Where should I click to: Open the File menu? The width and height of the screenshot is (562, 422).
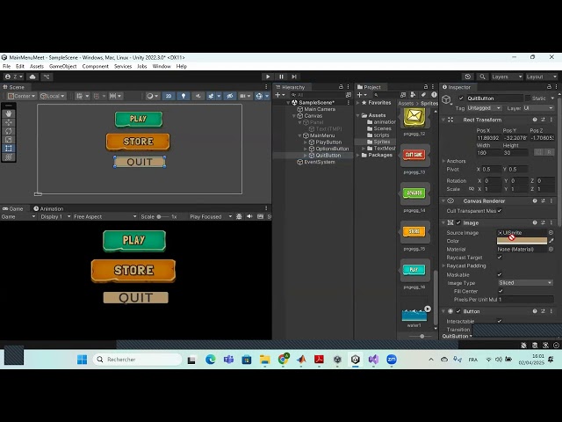pyautogui.click(x=7, y=67)
